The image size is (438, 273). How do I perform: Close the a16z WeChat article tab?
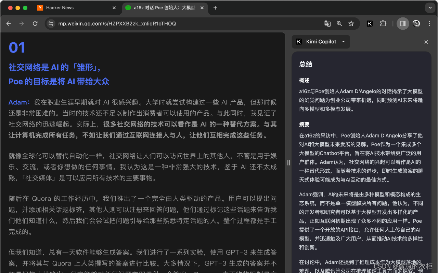(x=202, y=8)
